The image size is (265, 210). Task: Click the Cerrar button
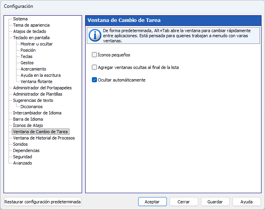[184, 202]
